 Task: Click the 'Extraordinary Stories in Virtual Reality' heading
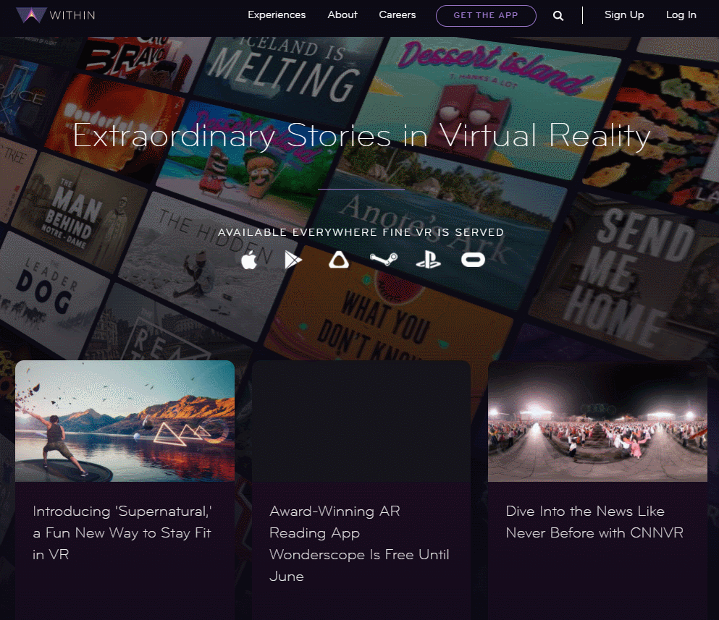361,135
